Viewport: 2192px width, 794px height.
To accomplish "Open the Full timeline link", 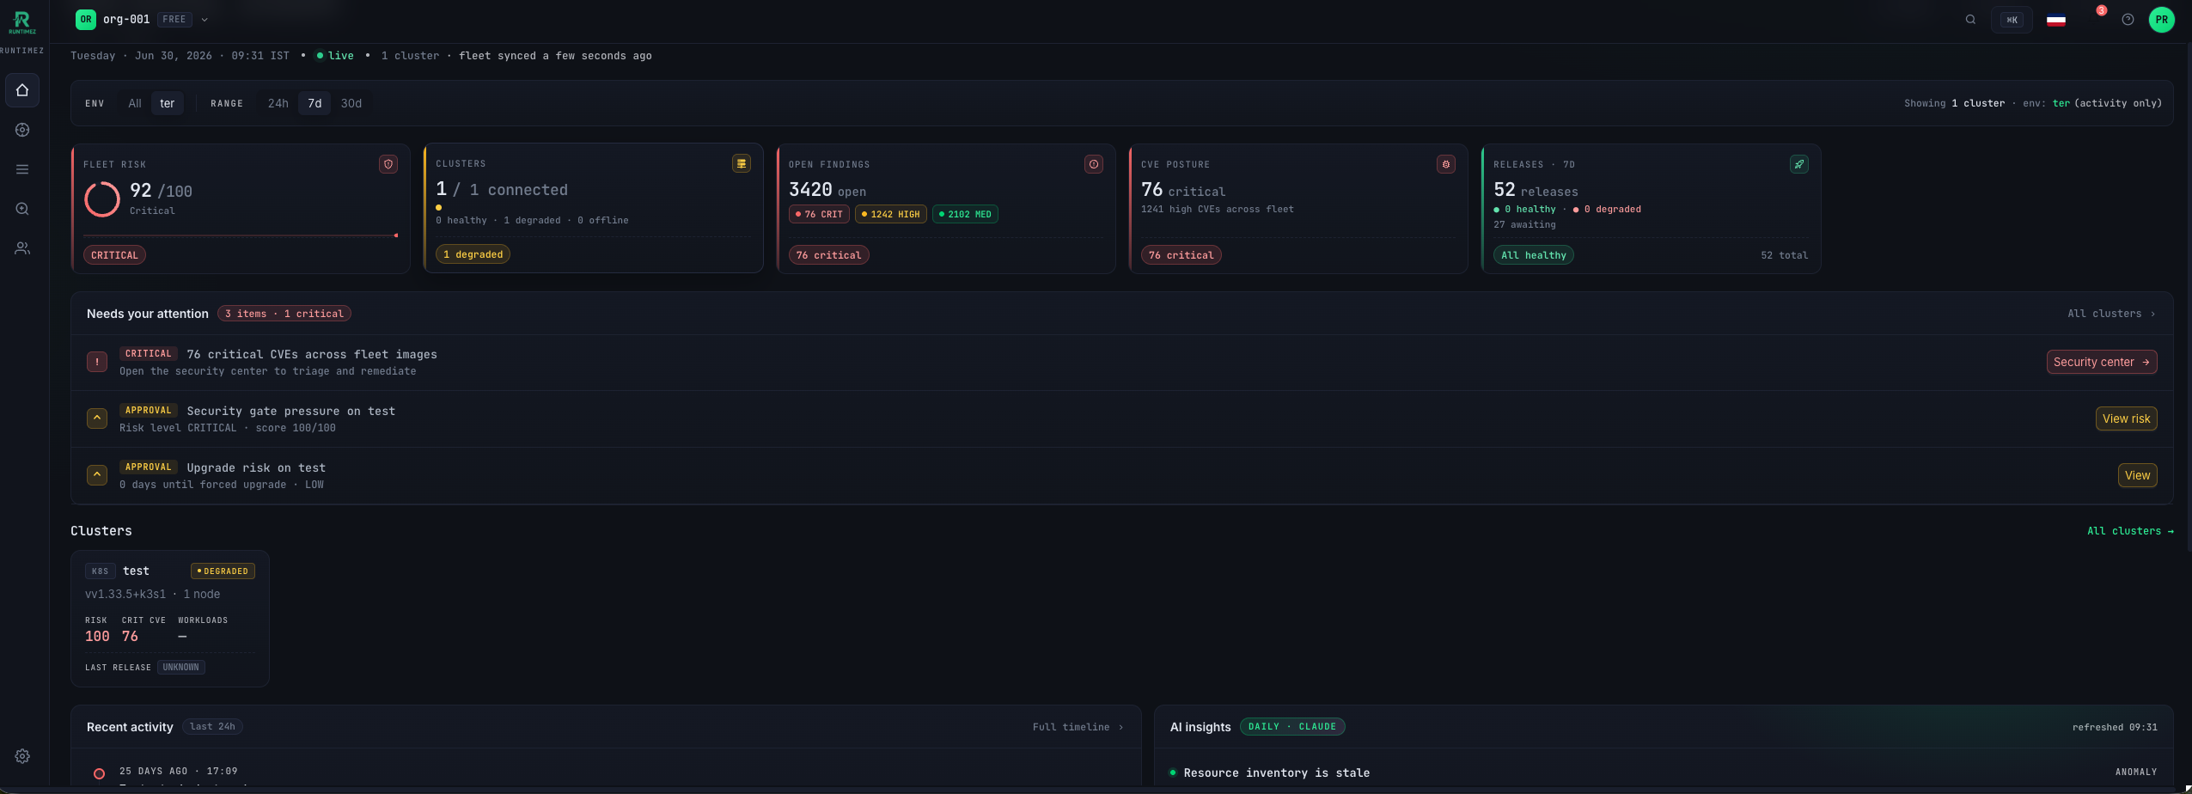I will click(1078, 727).
